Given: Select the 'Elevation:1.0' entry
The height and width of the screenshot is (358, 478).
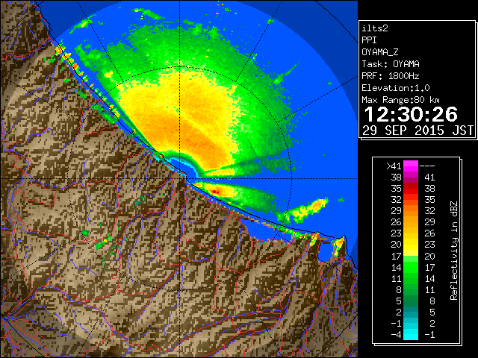Looking at the screenshot, I should click(x=396, y=88).
